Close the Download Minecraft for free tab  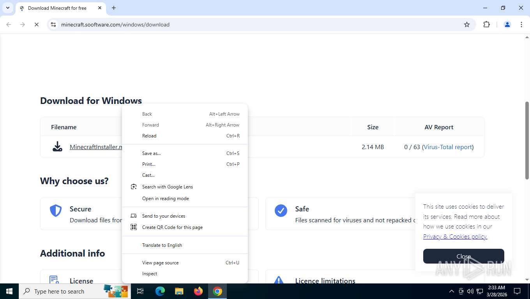(100, 8)
